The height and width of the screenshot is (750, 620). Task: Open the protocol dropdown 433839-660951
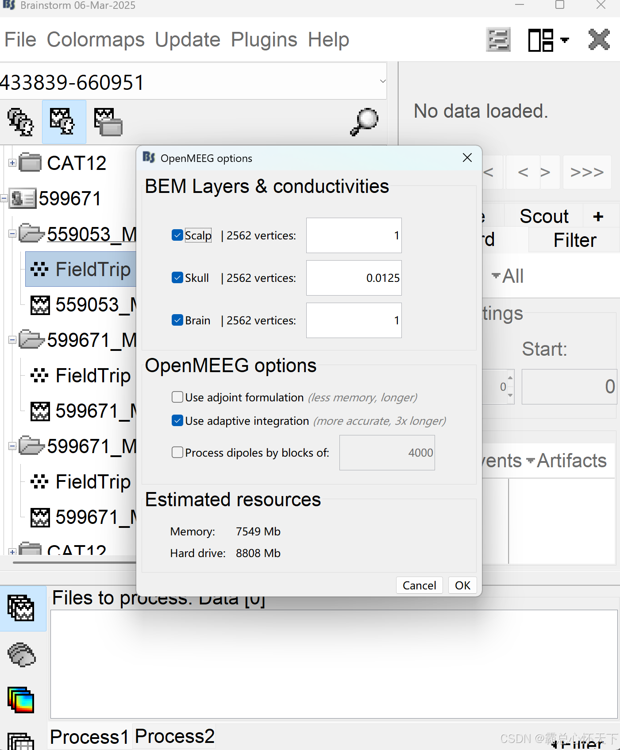pyautogui.click(x=193, y=81)
